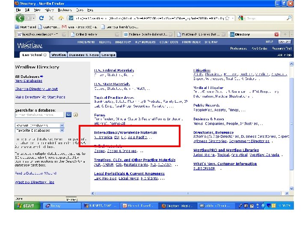Viewport: 308px width, 231px height.
Task: Click the Stop (X) toolbar icon
Action: click(x=51, y=18)
